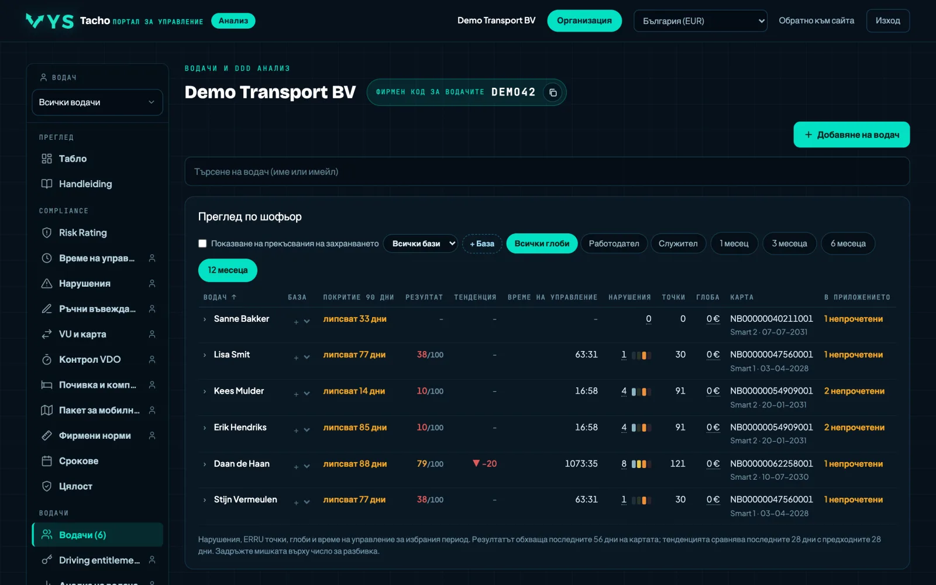Click the Ръчни въвеждания pencil icon
This screenshot has width=936, height=585.
[47, 309]
